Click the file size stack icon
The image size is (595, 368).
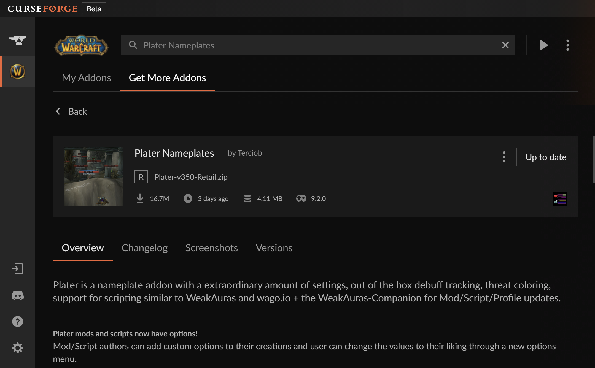247,198
